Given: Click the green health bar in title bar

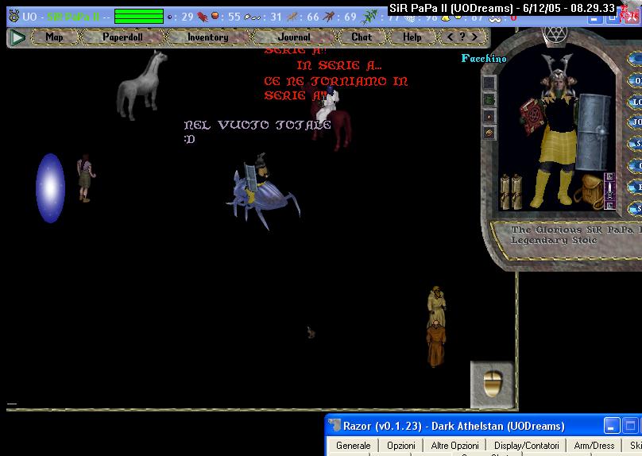Looking at the screenshot, I should [139, 17].
